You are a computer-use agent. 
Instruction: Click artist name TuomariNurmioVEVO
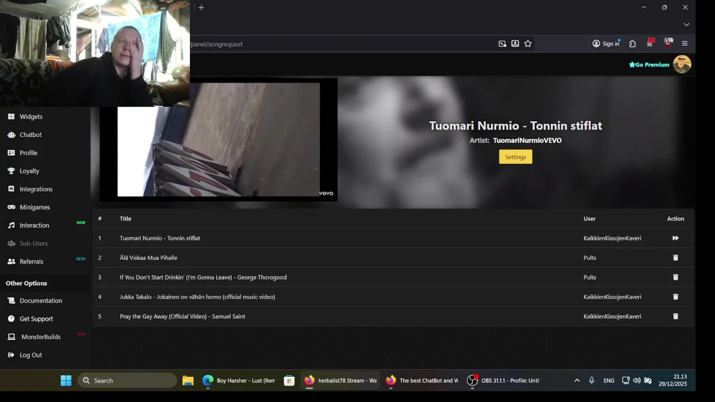(x=527, y=141)
